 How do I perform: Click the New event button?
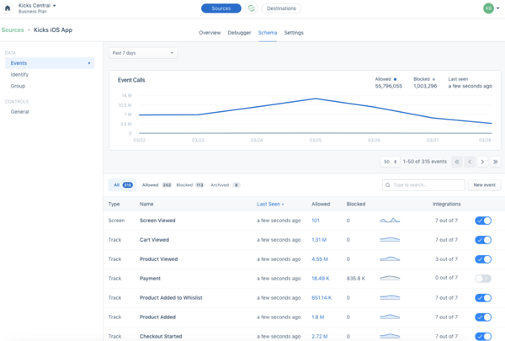pyautogui.click(x=484, y=184)
